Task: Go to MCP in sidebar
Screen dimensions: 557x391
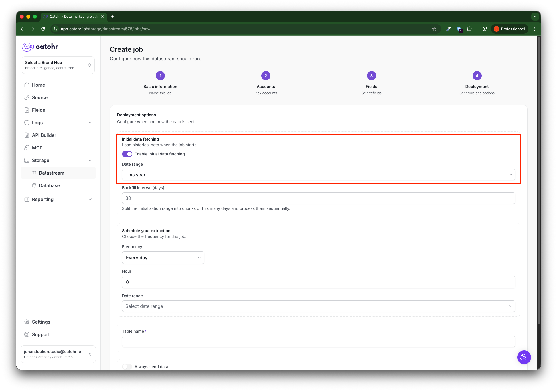Action: [37, 148]
